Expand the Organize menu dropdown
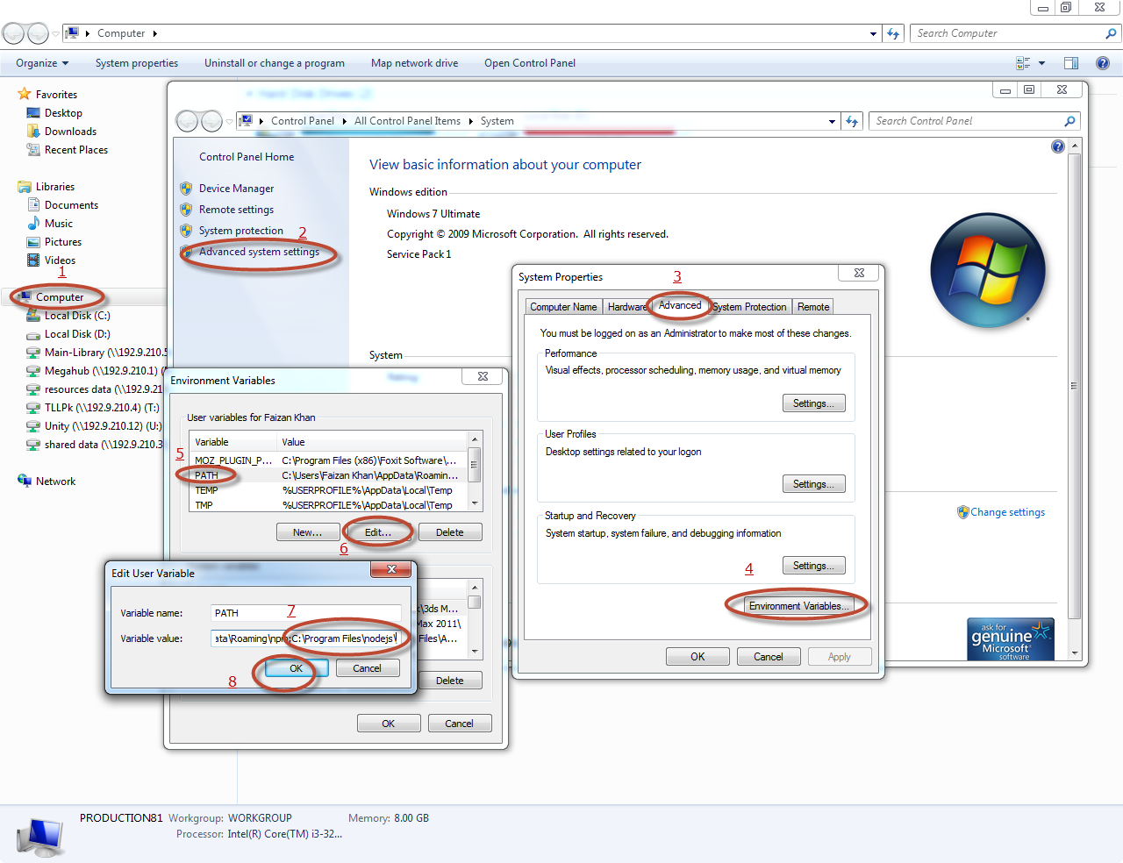Screen dimensions: 1123x863 [x=42, y=63]
